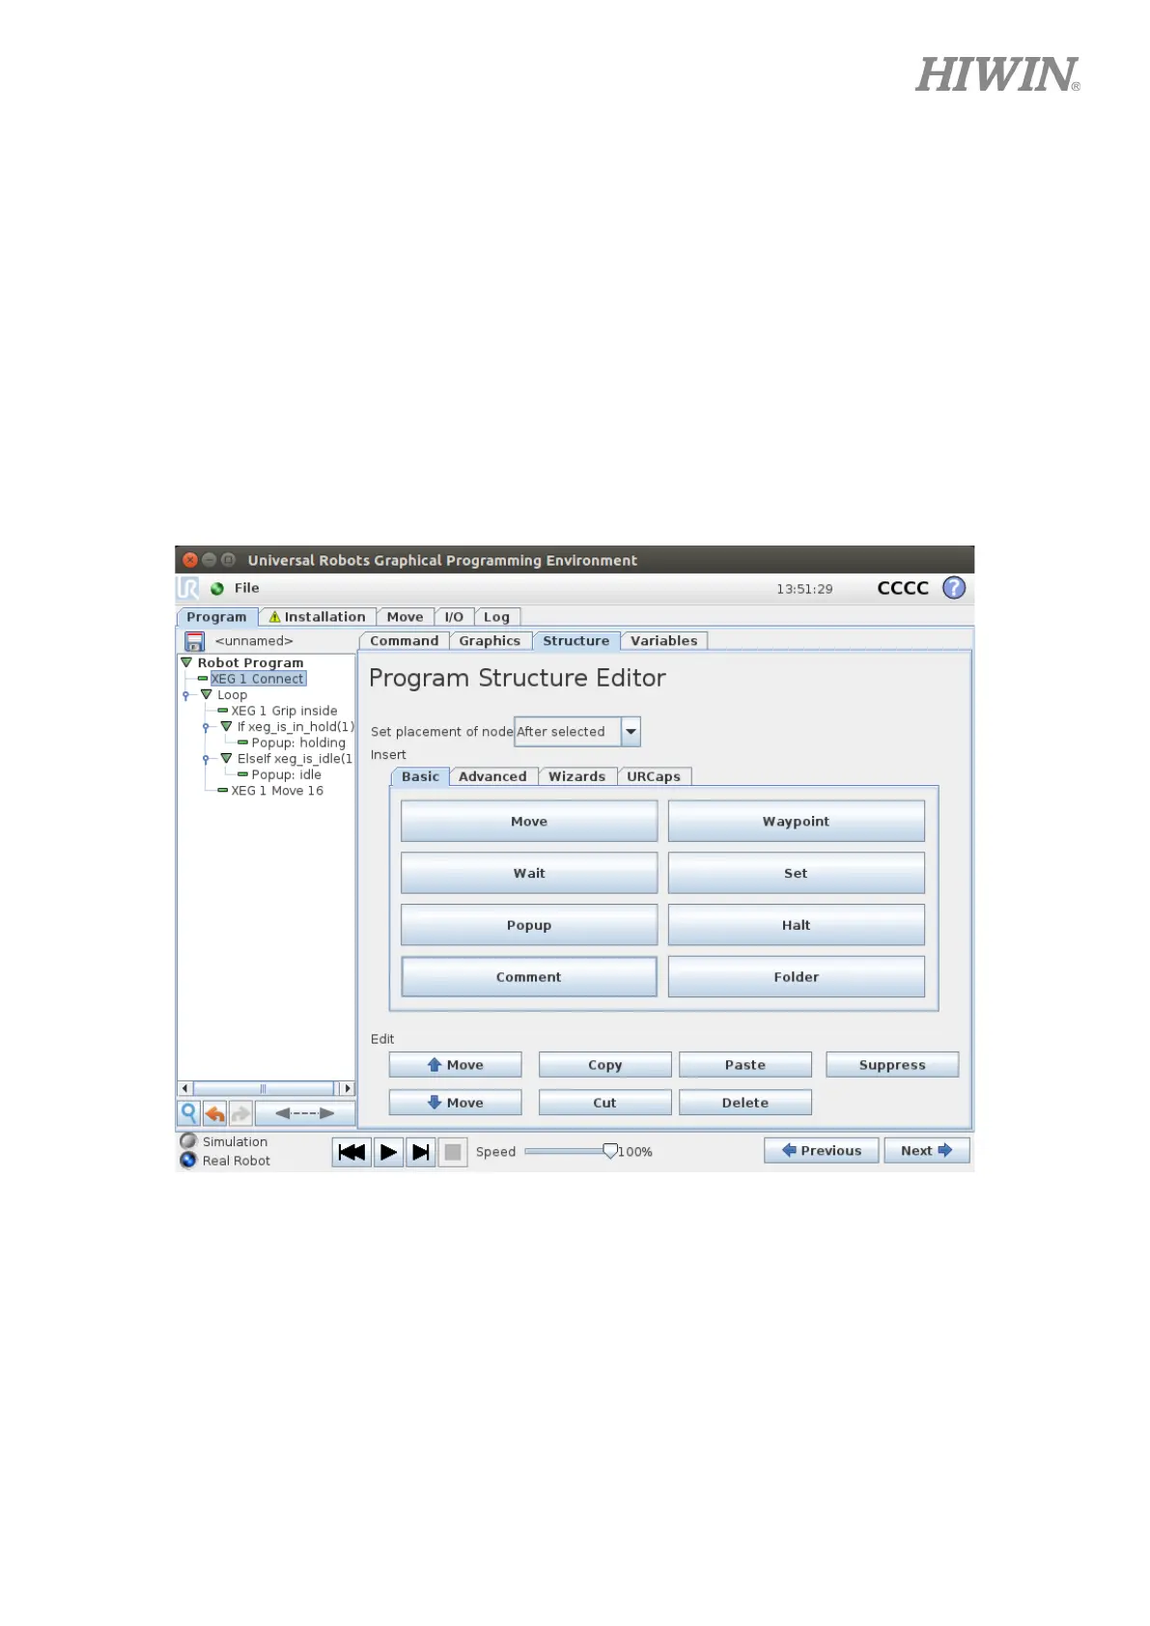Select XEG 1 Connect tree node
The image size is (1150, 1626).
tap(258, 679)
